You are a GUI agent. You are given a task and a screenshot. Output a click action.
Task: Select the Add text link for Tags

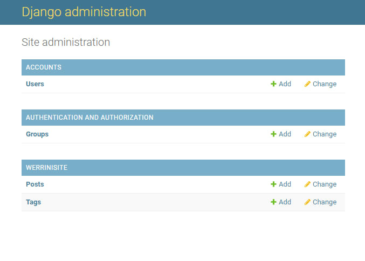point(285,202)
